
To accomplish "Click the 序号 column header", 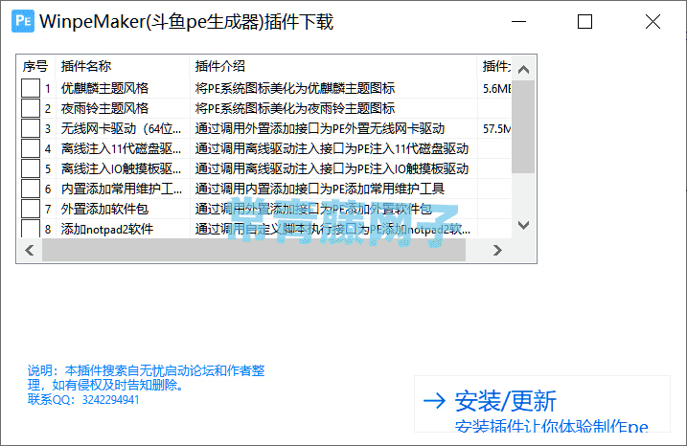I will pos(35,66).
